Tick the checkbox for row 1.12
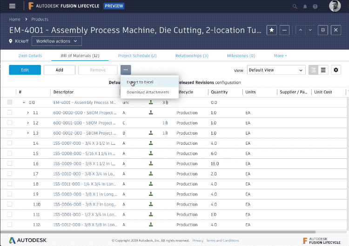 point(10,225)
